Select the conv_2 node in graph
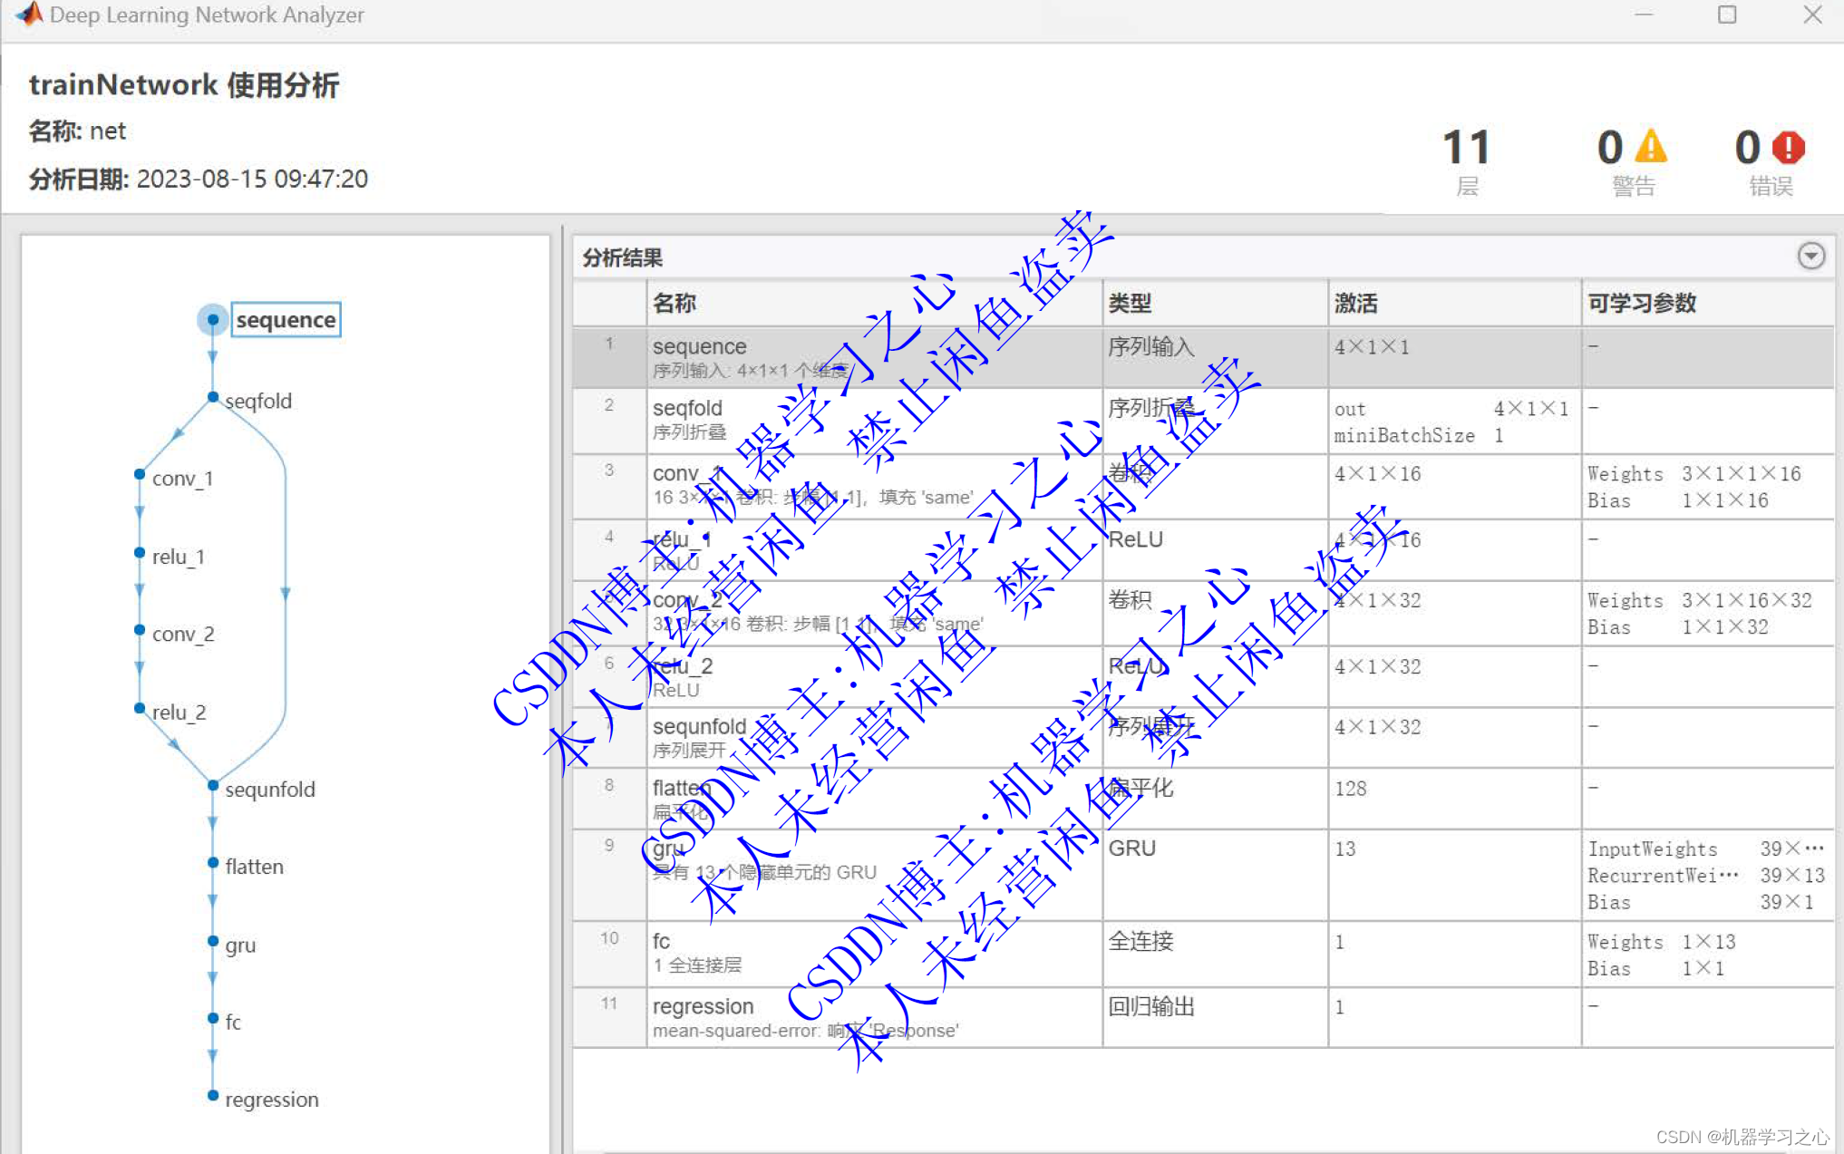Screen dimensions: 1844x1154 click(140, 630)
